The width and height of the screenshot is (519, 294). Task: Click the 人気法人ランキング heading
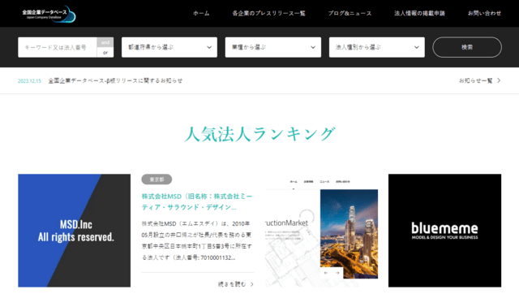coord(259,134)
